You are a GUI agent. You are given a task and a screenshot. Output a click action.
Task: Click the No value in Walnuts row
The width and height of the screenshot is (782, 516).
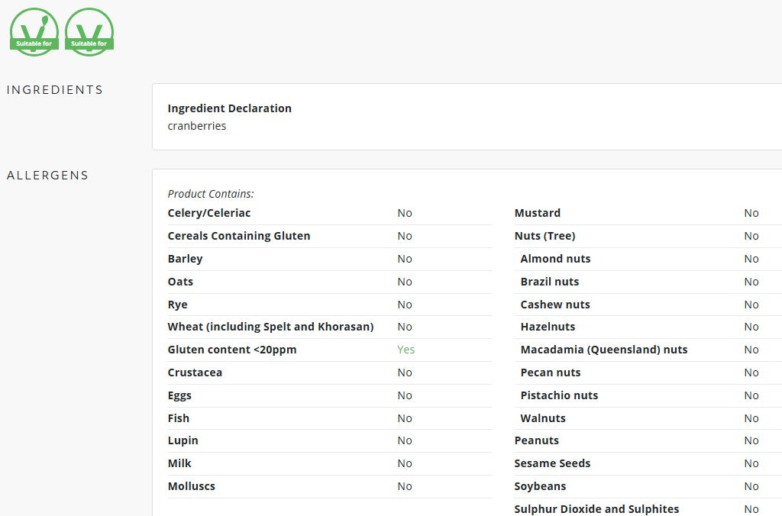coord(751,418)
